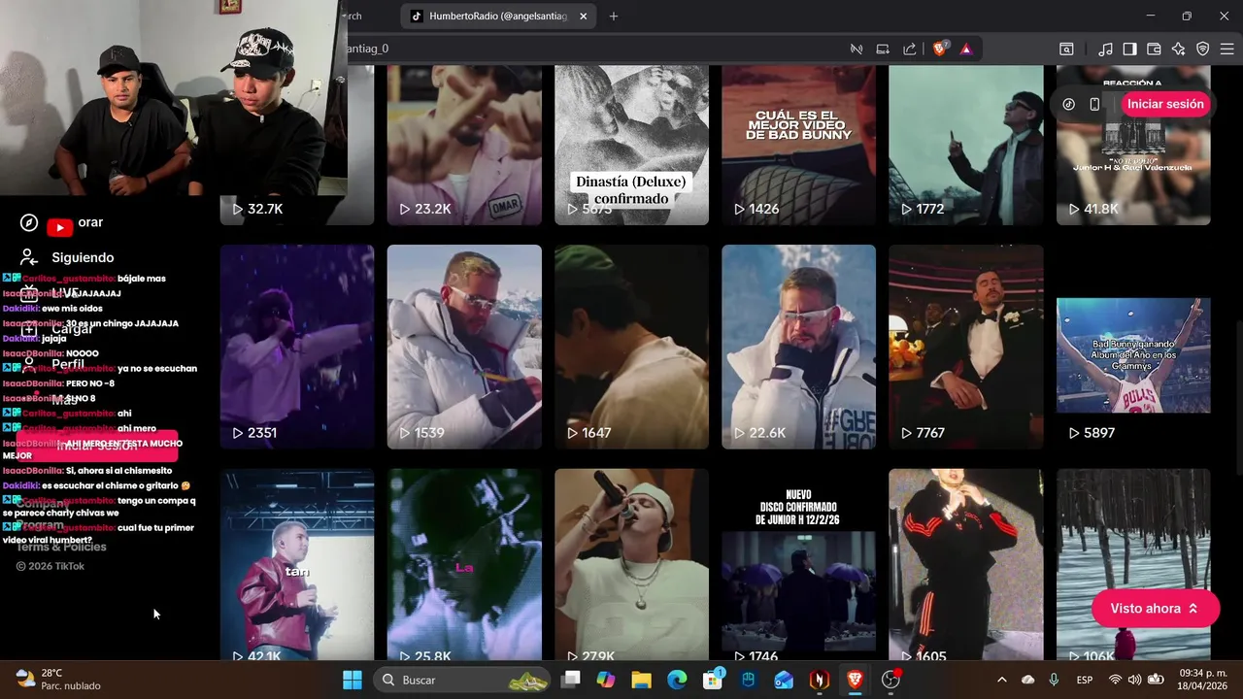Viewport: 1243px width, 699px height.
Task: Open Wi-Fi network tray icon
Action: (x=1115, y=680)
